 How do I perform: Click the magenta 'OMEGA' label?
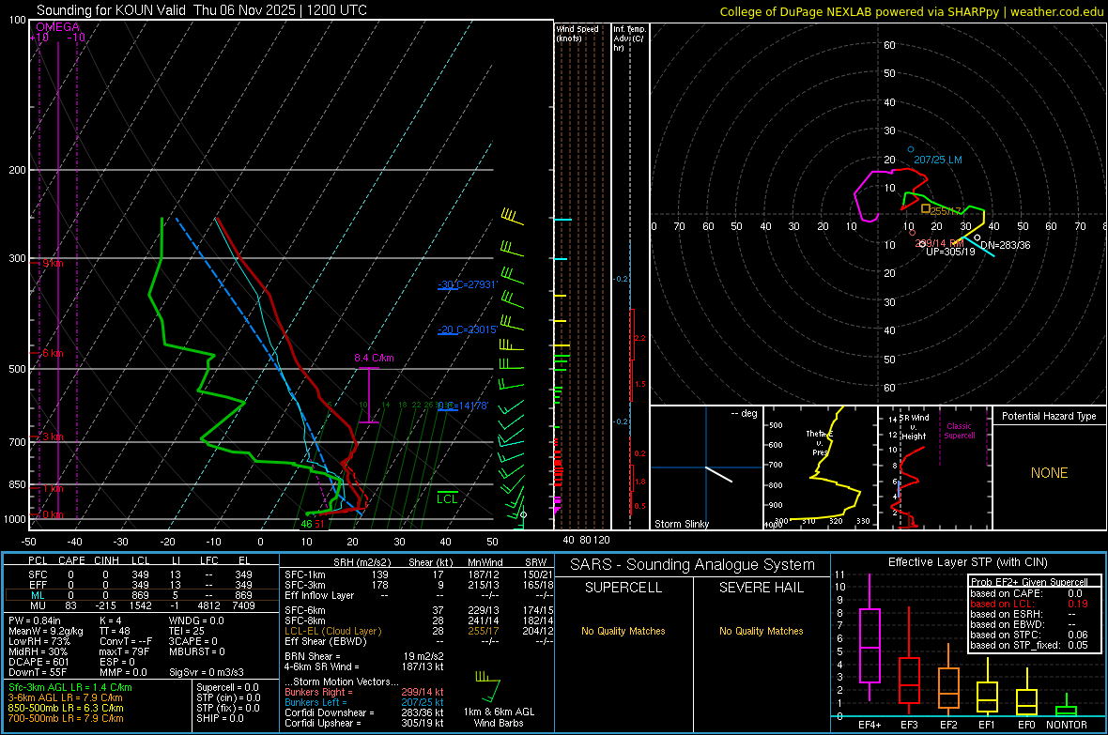coord(58,27)
